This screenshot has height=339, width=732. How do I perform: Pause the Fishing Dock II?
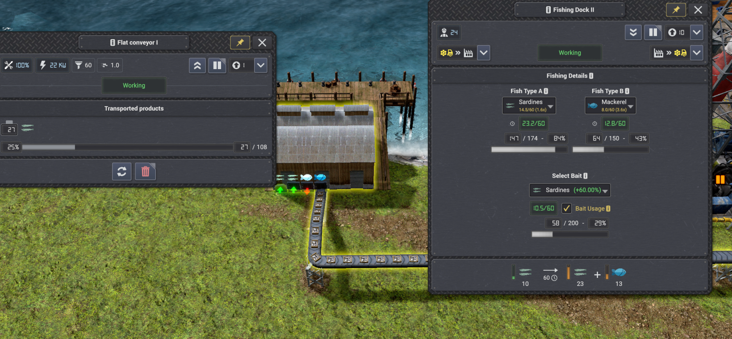[x=653, y=32]
